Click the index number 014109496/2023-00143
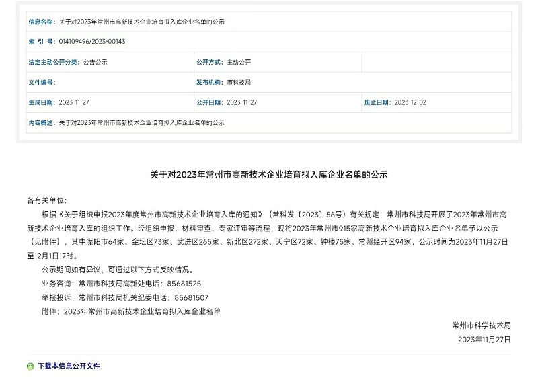 pyautogui.click(x=92, y=42)
